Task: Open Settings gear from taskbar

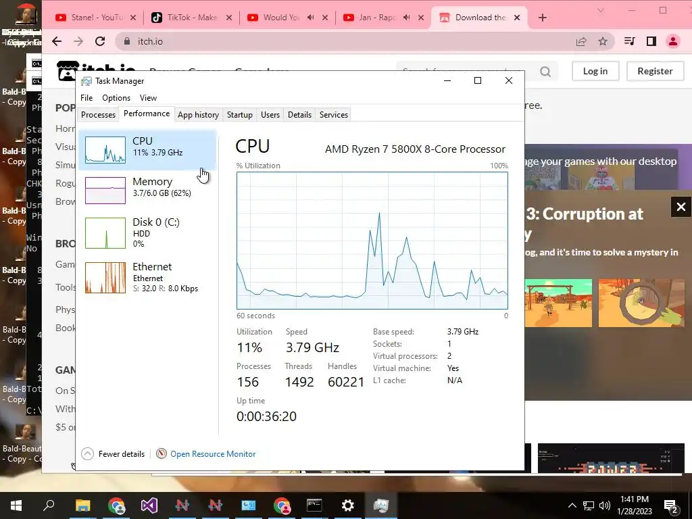Action: (348, 505)
